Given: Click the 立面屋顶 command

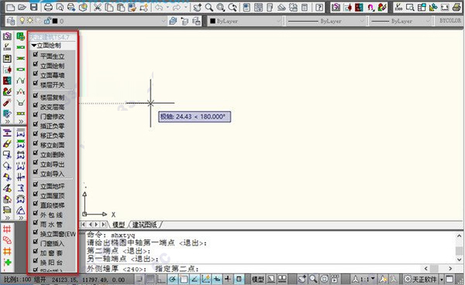Looking at the screenshot, I should coord(53,195).
